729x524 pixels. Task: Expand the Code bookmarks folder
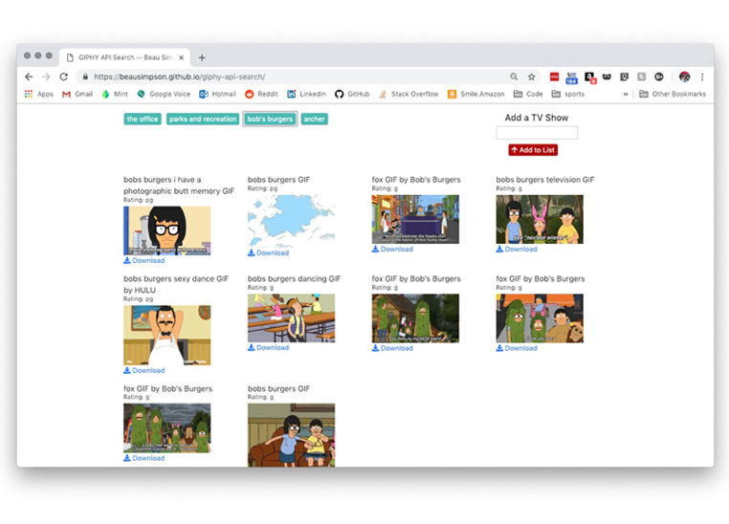pos(528,94)
